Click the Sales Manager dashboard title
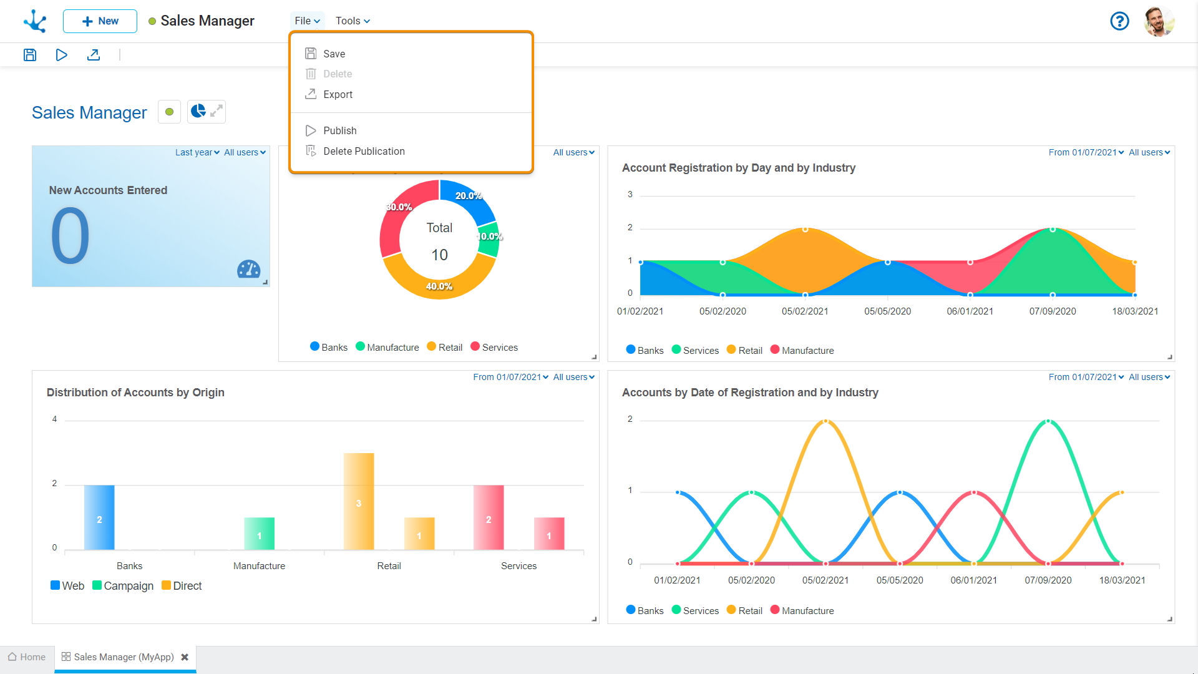This screenshot has height=674, width=1198. click(89, 112)
